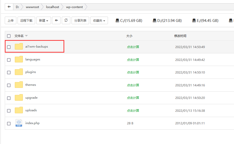Check the ai1wm-backups row checkbox

pyautogui.click(x=9, y=47)
